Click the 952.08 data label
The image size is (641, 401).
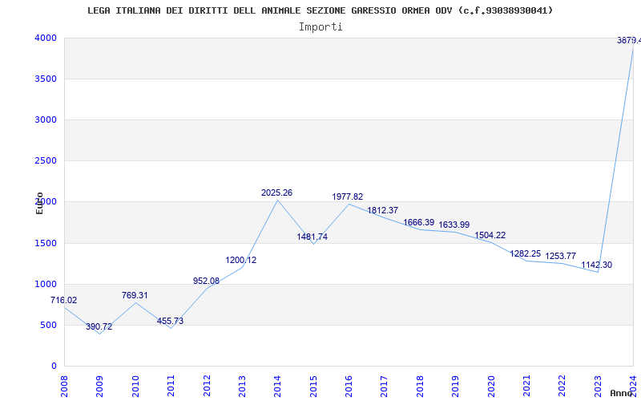206,282
